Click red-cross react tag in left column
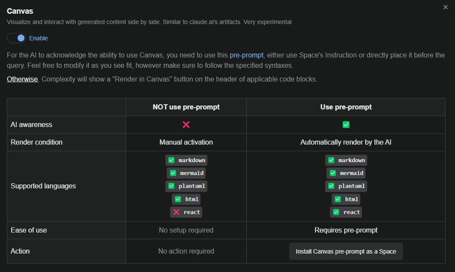455x272 pixels. click(x=186, y=212)
